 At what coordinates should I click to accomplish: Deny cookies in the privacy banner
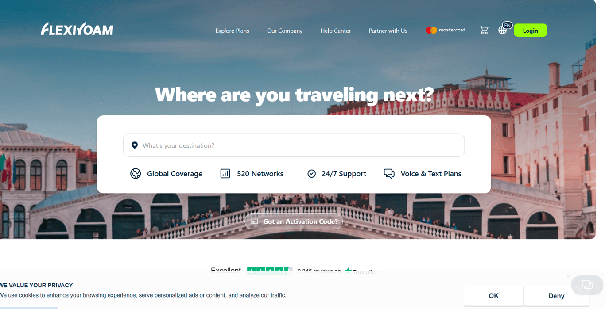556,296
